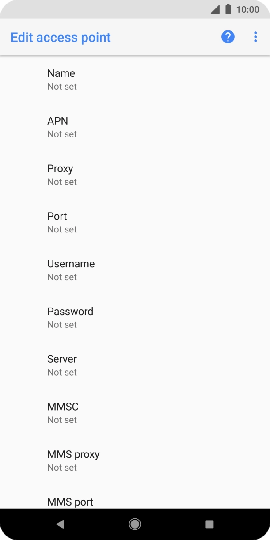Tap 'Not set' under Username
The image size is (270, 540).
click(x=62, y=277)
